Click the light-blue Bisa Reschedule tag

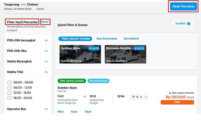pos(98,81)
